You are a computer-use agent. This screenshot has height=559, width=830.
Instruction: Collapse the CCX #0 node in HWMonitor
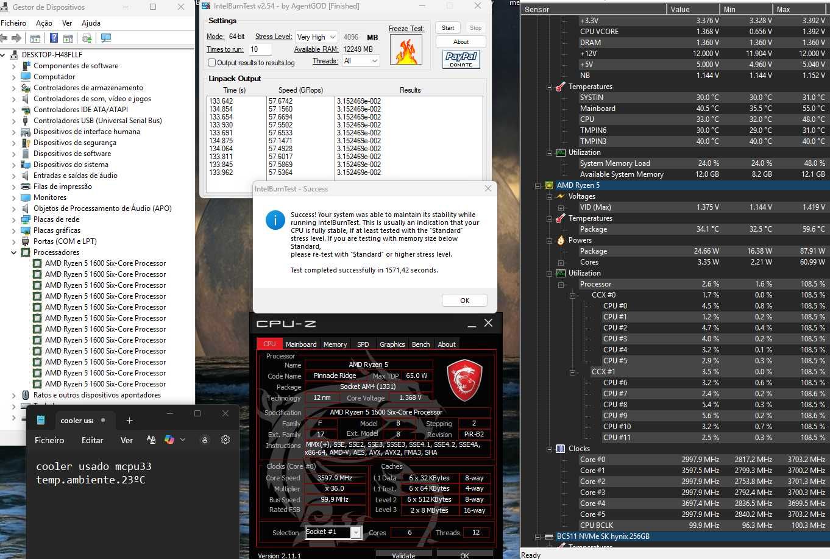[x=572, y=295]
